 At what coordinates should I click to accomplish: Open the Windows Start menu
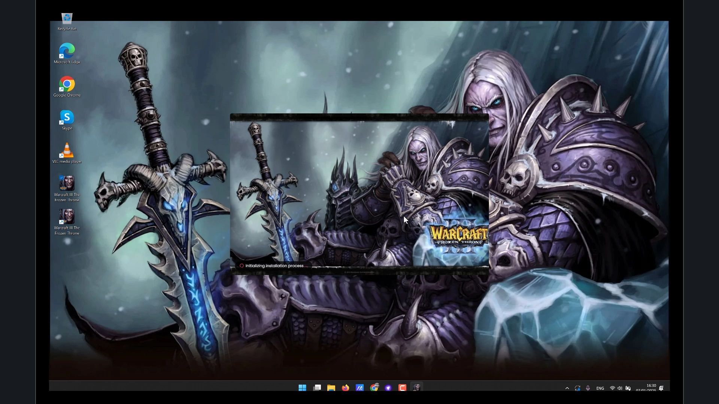tap(302, 388)
